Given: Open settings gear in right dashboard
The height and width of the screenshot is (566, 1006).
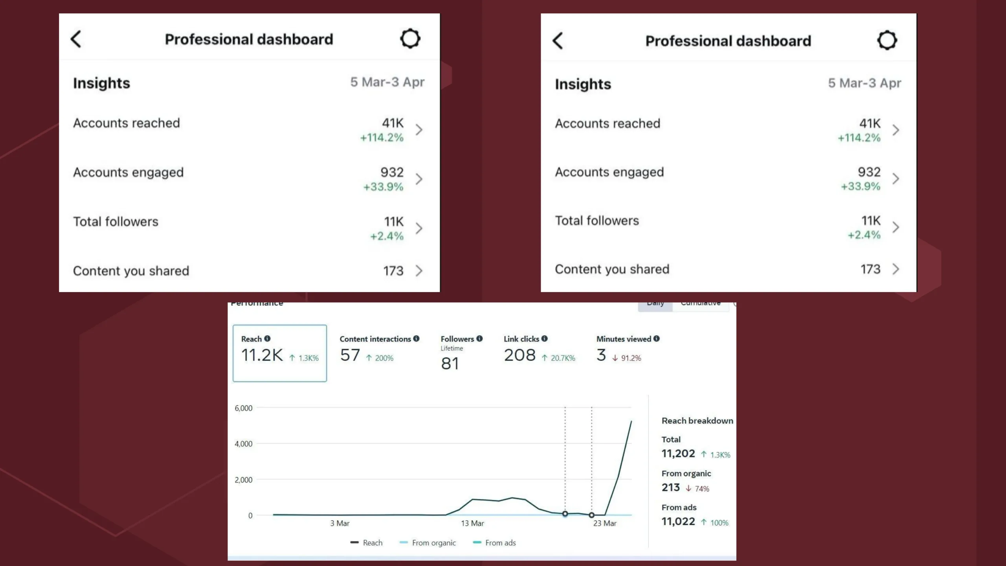Looking at the screenshot, I should click(887, 40).
